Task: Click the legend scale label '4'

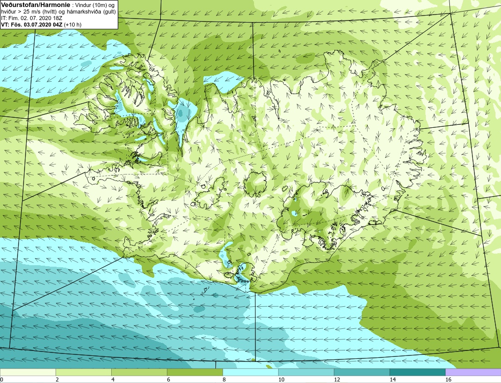Action: 113,379
